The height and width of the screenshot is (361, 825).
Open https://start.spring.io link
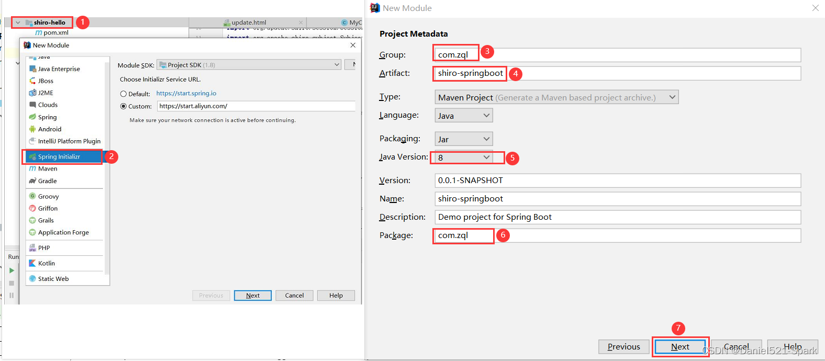click(x=186, y=94)
